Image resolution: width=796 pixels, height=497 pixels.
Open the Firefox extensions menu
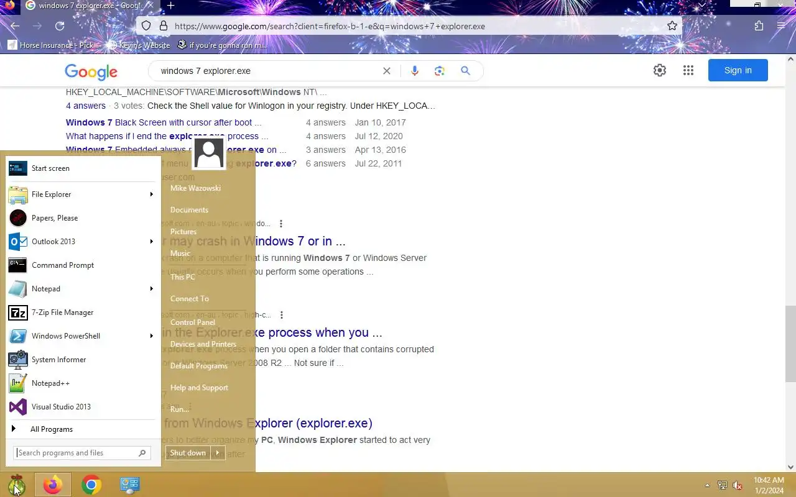coord(759,26)
